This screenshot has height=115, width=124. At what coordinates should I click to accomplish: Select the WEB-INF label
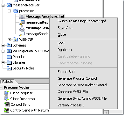[26, 40]
